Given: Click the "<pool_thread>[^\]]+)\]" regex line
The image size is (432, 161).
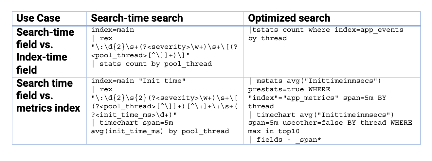Looking at the screenshot, I should (x=137, y=55).
